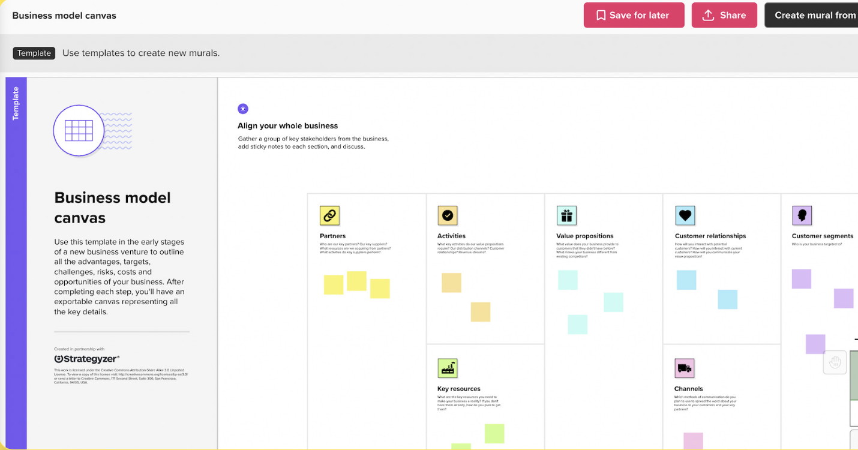Viewport: 858px width, 450px height.
Task: Click the Customer segments head icon
Action: [802, 215]
